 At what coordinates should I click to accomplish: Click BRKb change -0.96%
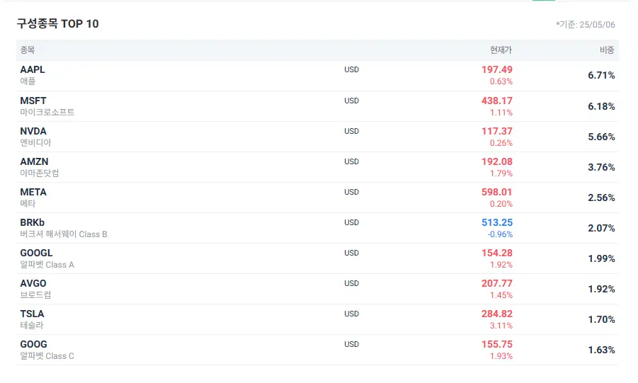coord(500,234)
